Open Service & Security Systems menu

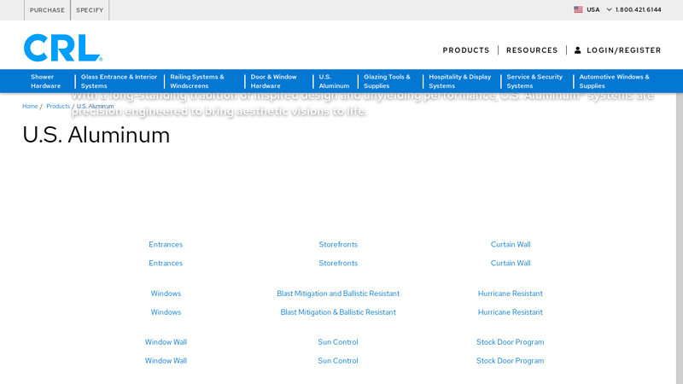coord(534,81)
